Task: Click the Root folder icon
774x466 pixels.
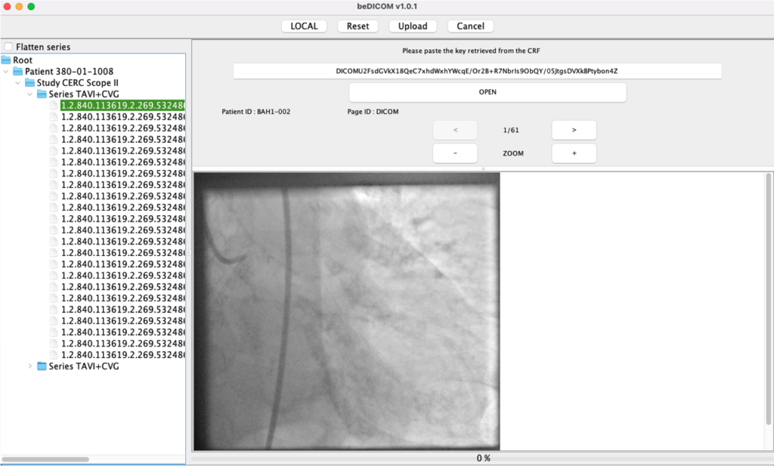Action: click(x=7, y=60)
